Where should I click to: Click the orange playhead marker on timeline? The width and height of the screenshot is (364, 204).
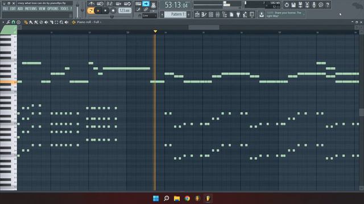point(155,31)
